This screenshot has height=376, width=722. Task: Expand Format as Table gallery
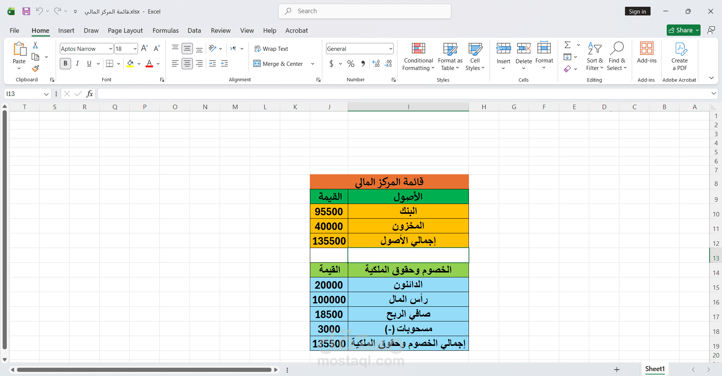(450, 56)
